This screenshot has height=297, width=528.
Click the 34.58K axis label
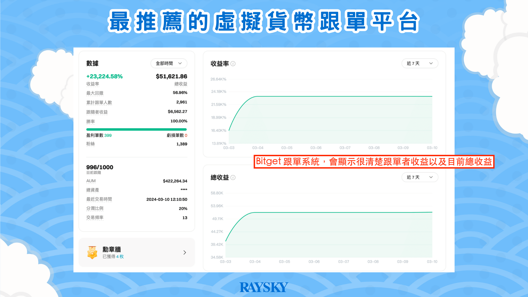tap(217, 257)
